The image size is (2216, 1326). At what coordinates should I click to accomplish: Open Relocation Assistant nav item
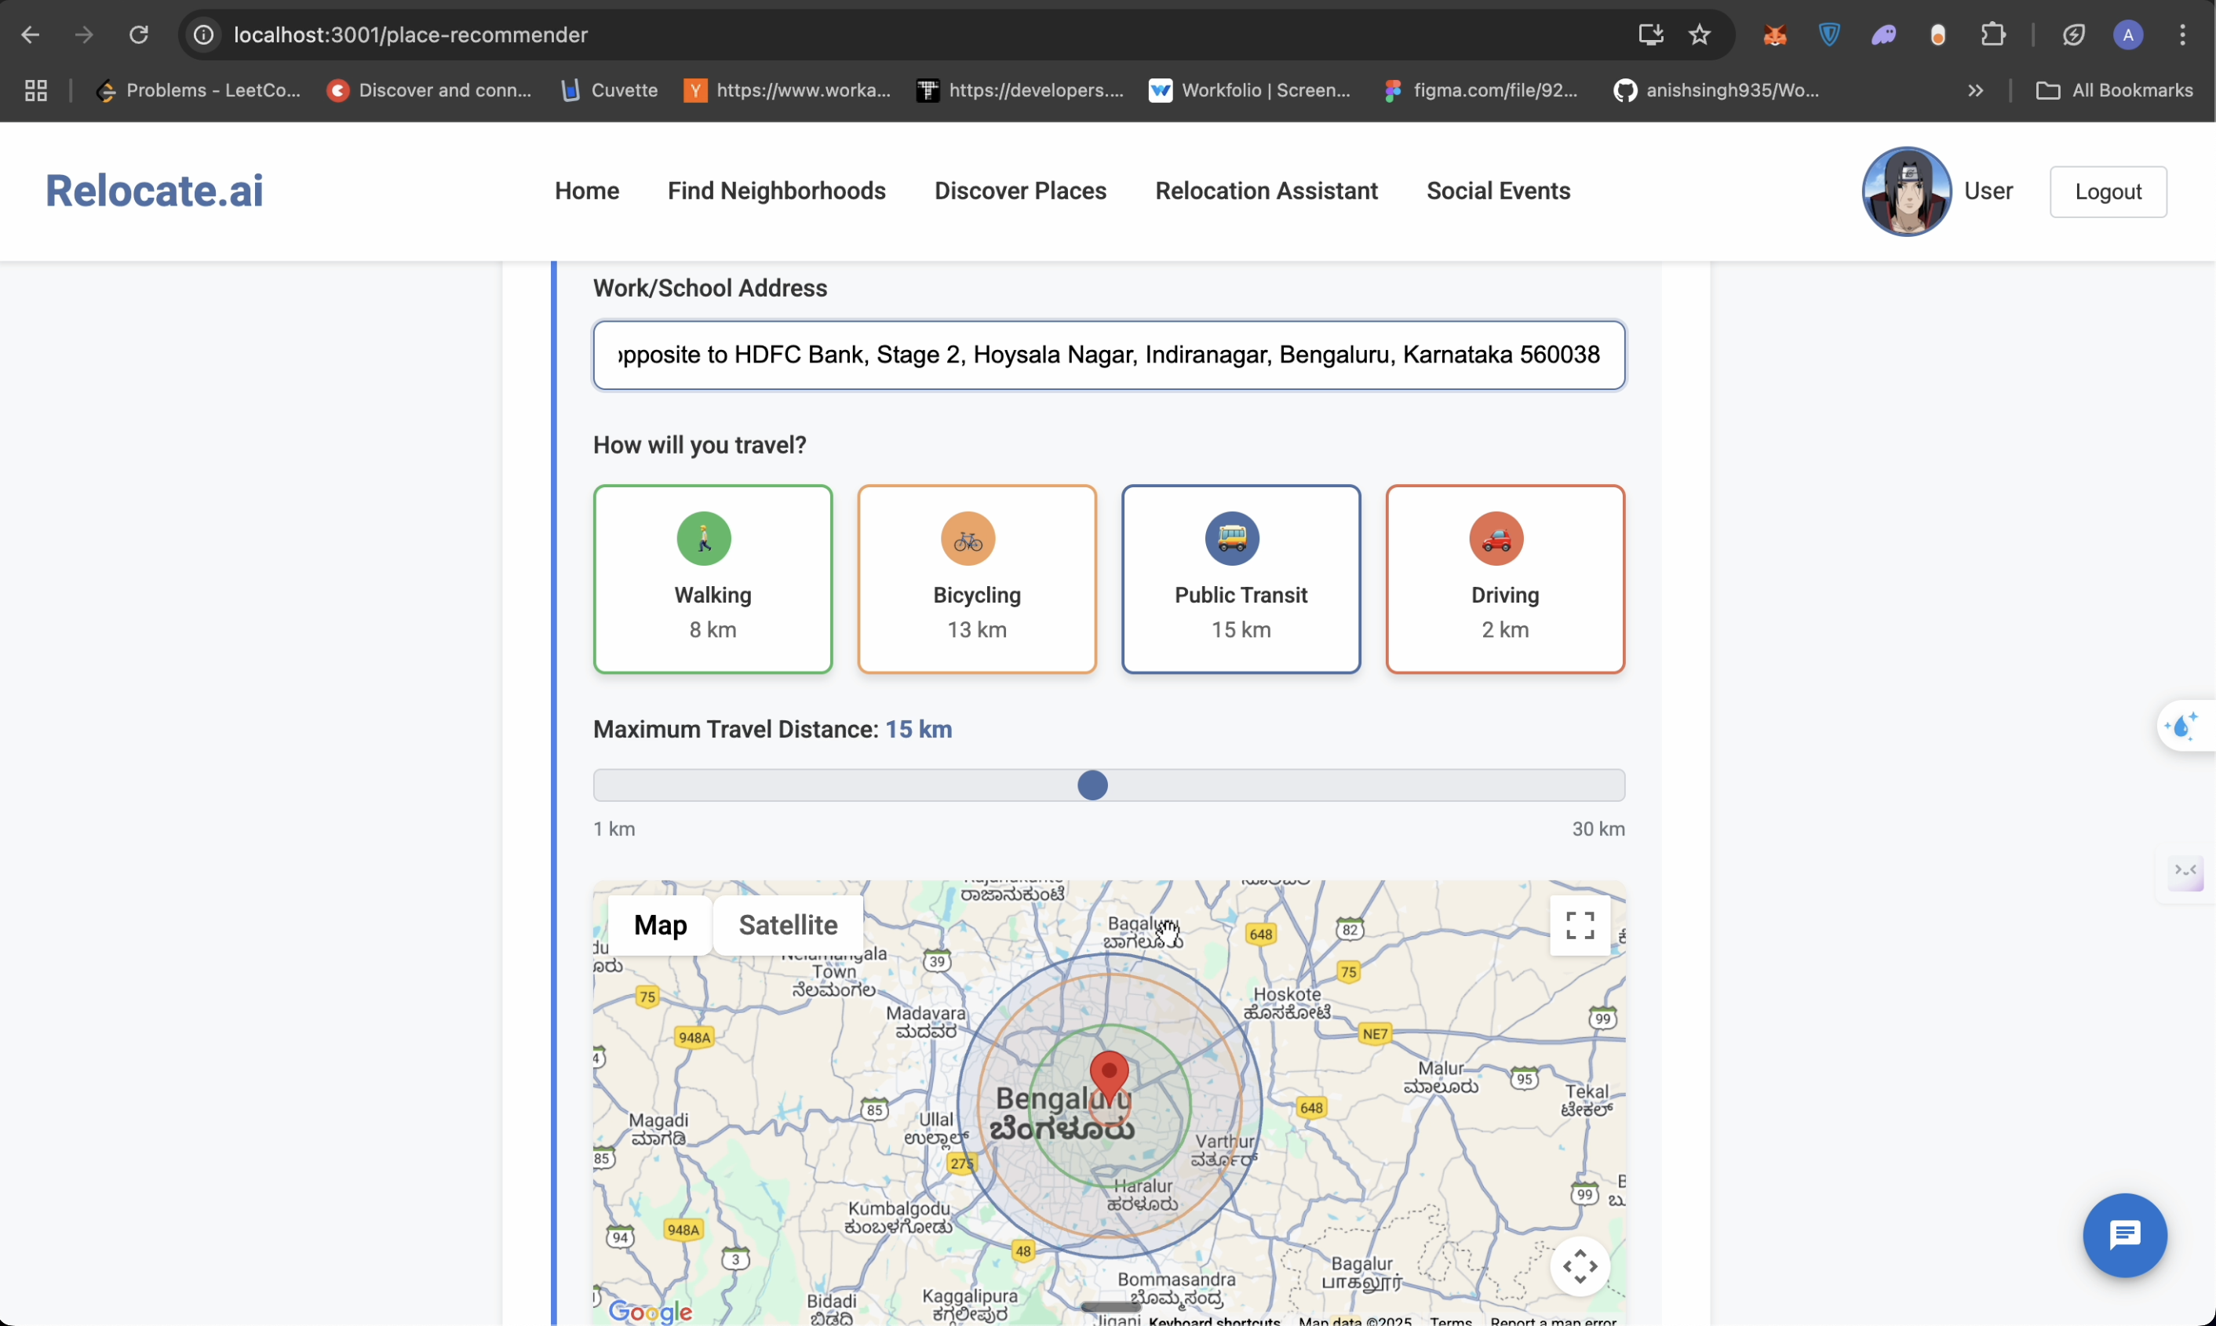1267,191
